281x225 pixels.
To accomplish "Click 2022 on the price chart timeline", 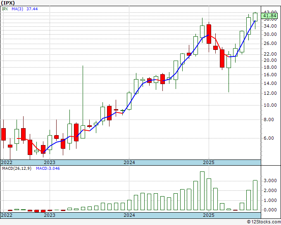I will click(7, 162).
